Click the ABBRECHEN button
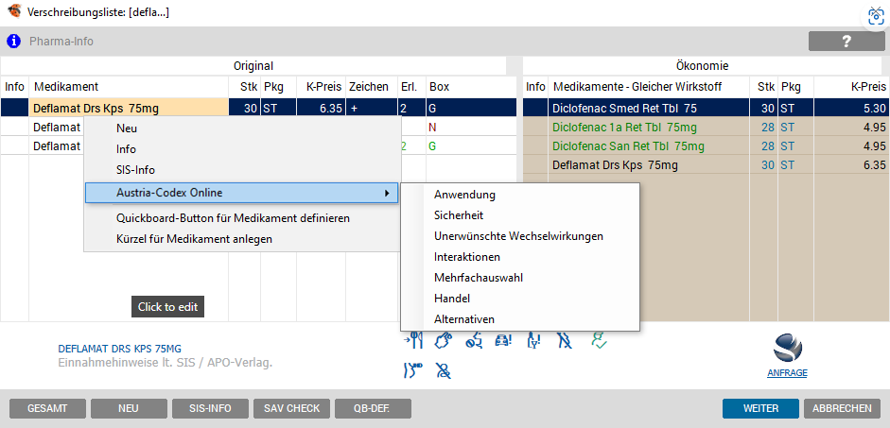The height and width of the screenshot is (428, 890). point(843,408)
